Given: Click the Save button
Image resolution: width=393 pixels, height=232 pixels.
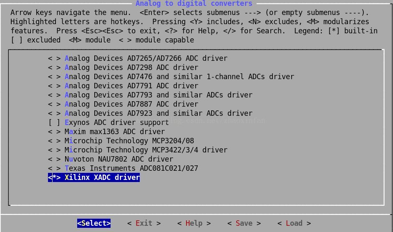Looking at the screenshot, I should [x=244, y=223].
